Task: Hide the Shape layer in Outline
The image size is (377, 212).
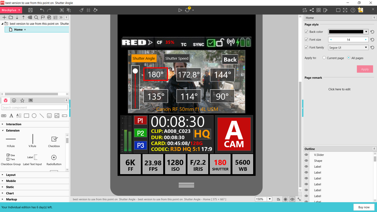Action: pyautogui.click(x=306, y=161)
